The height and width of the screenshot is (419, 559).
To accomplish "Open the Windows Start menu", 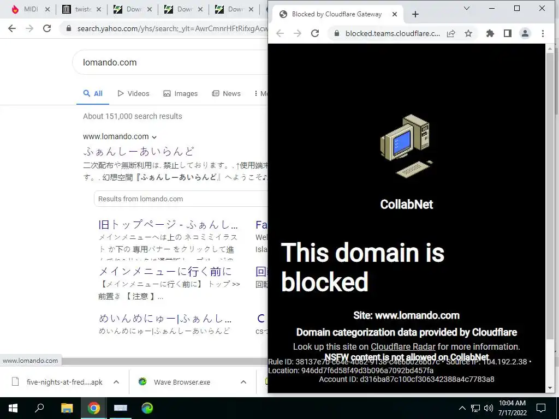I will point(13,408).
